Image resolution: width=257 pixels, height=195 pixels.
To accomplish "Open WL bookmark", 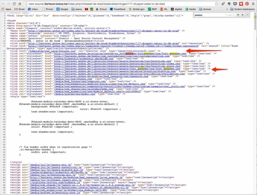I will point(164,9).
